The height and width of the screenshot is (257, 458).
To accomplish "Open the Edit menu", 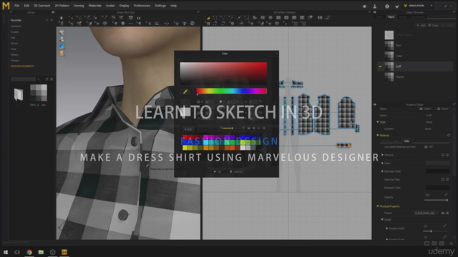I will 26,6.
